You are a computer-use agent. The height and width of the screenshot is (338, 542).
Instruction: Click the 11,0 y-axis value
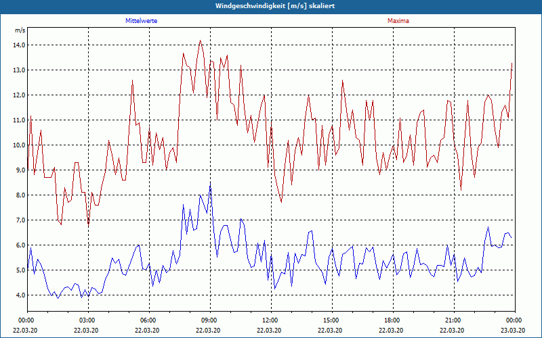point(20,120)
